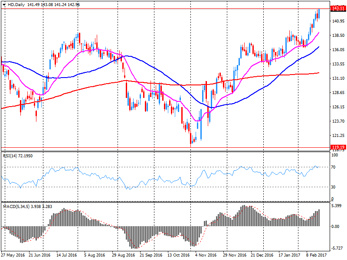Select the lower red horizontal line at 119.19
The width and height of the screenshot is (347, 260).
(166, 147)
